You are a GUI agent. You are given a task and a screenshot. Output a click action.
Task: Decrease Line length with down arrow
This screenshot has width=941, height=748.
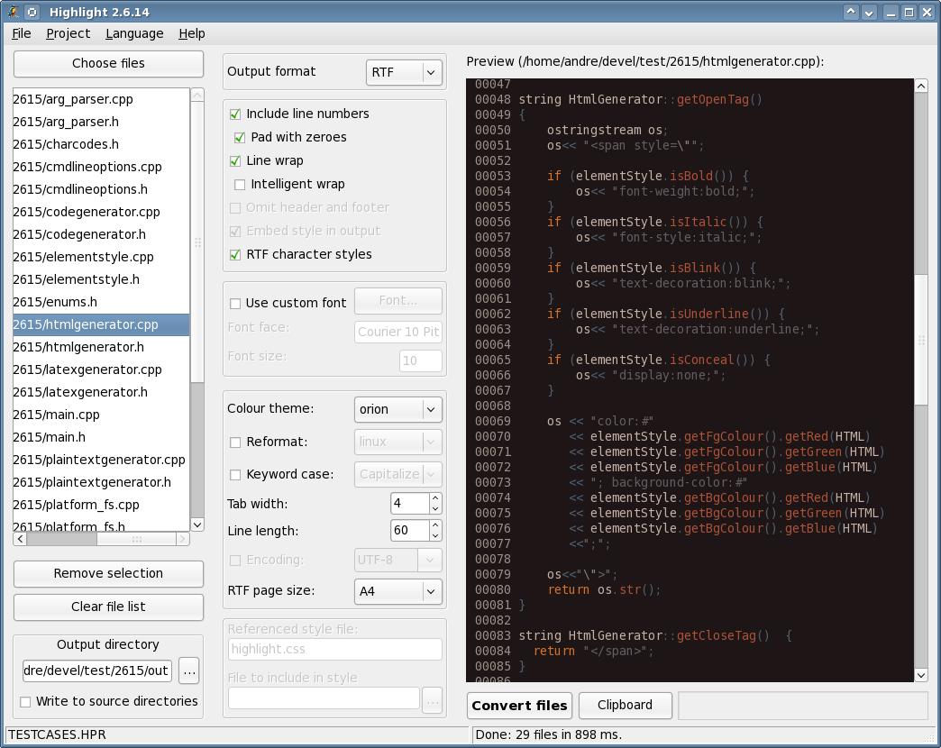(x=435, y=535)
